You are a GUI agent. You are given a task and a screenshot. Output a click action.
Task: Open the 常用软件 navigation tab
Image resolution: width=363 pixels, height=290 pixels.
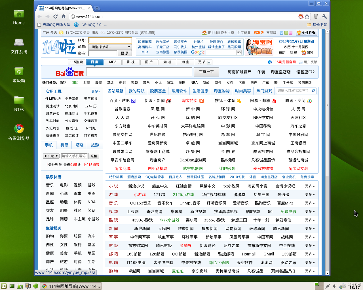(x=179, y=91)
